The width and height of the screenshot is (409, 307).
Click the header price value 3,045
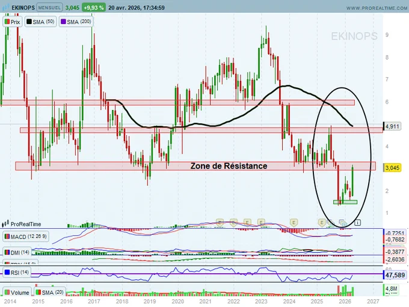[x=72, y=8]
